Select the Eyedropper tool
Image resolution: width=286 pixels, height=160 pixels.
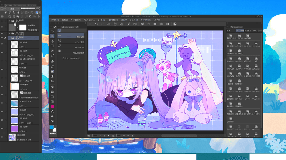coord(52,56)
